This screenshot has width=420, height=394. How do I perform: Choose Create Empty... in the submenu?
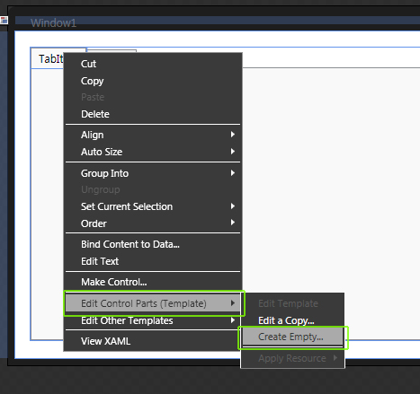[x=292, y=337]
